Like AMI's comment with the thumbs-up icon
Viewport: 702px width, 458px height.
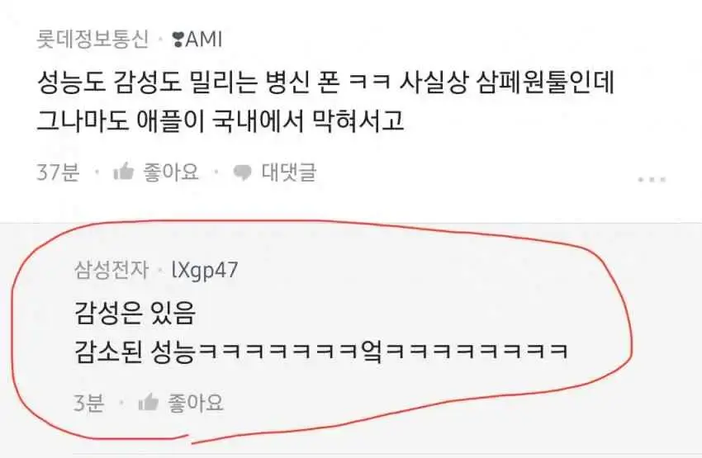(x=124, y=172)
